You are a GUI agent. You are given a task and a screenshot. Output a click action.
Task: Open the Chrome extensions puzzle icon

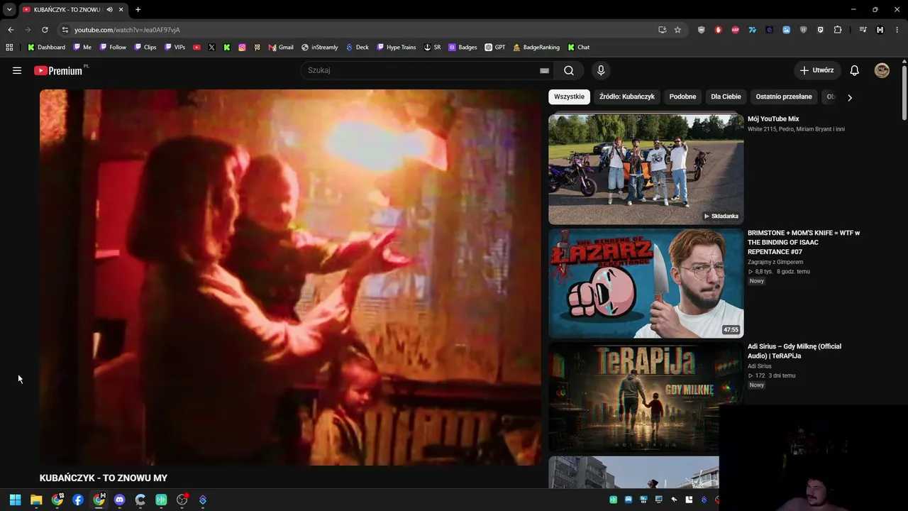[838, 30]
